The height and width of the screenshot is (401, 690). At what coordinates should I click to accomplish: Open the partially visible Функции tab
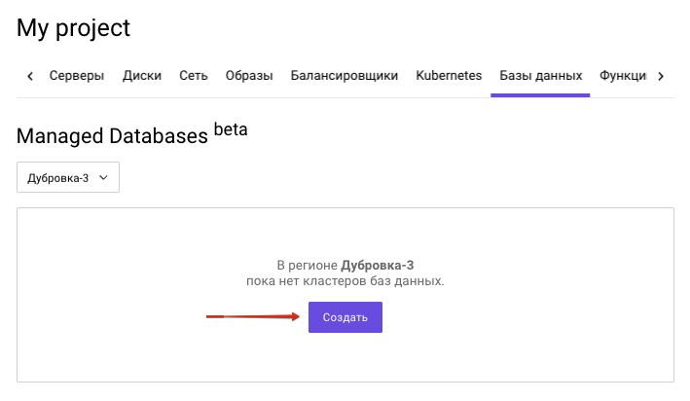point(623,76)
